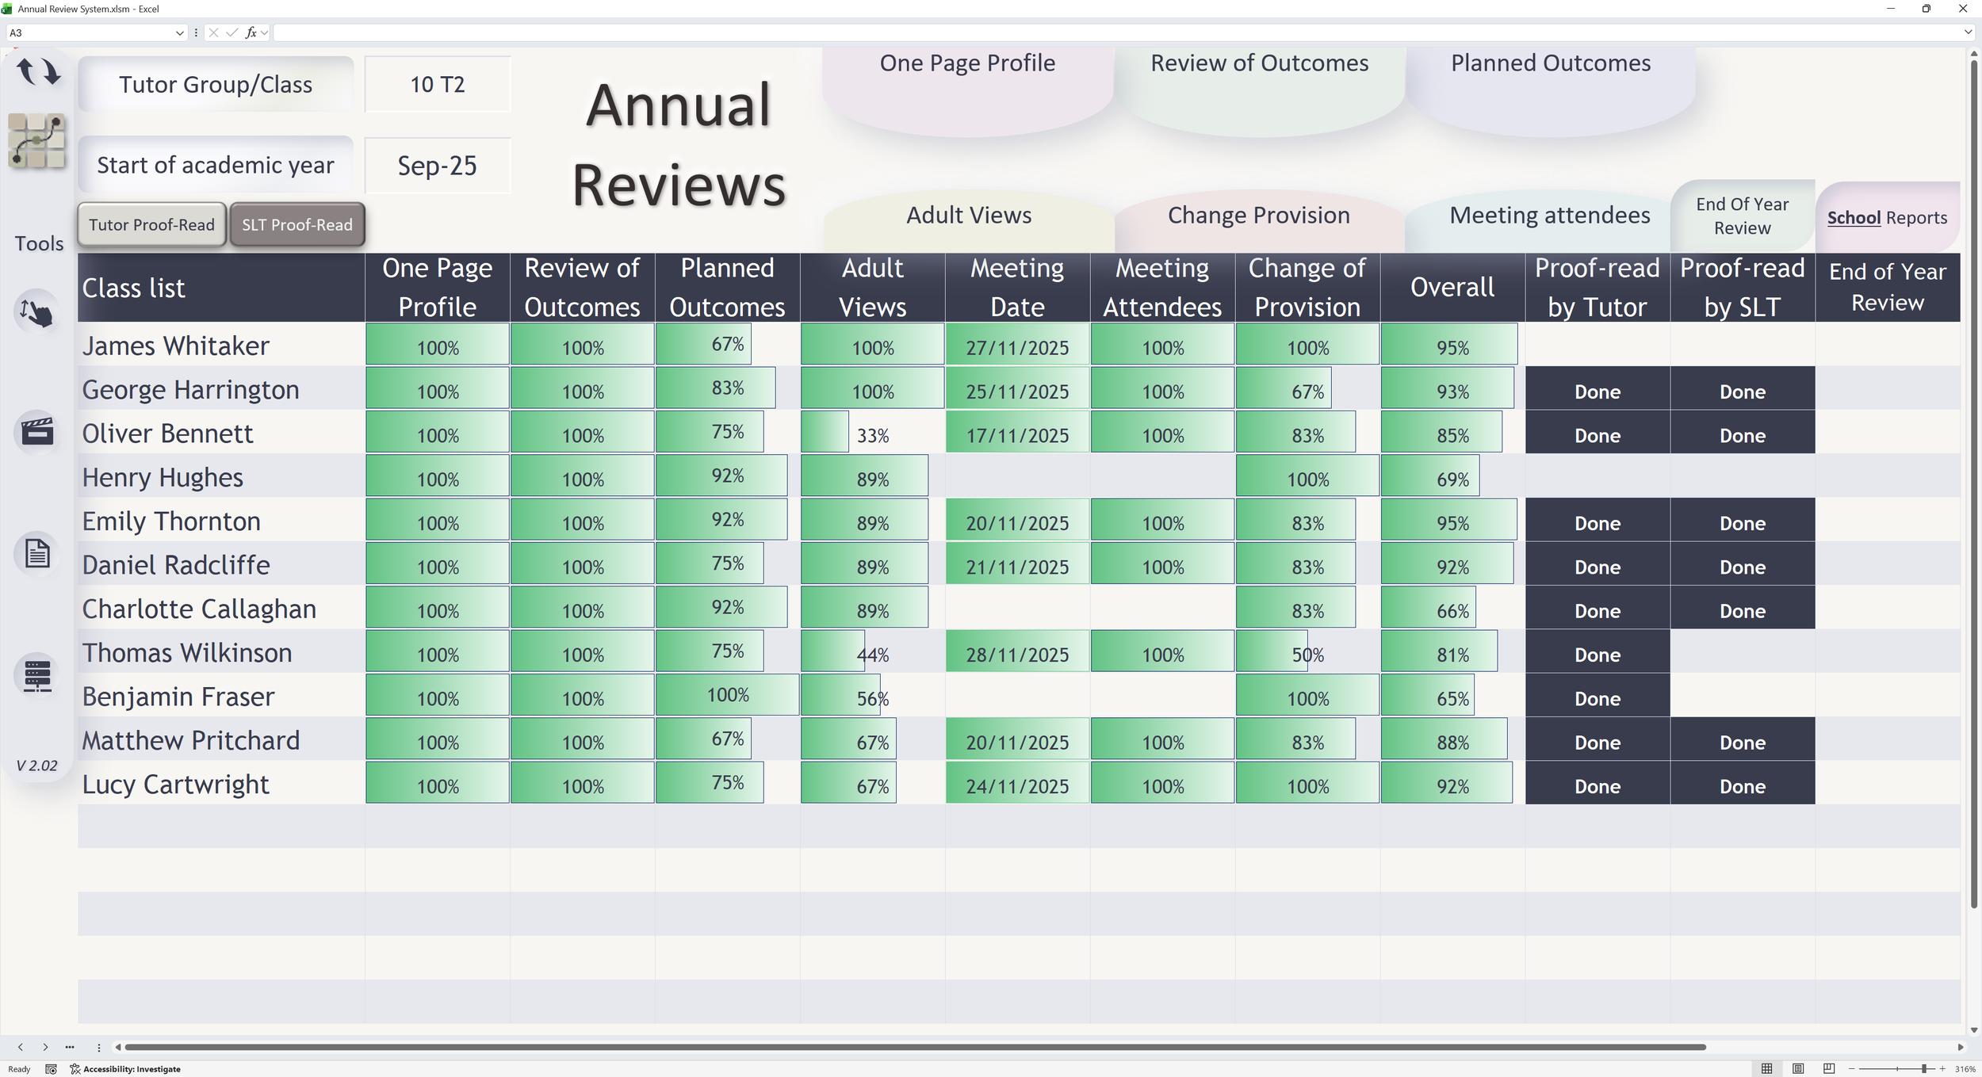Click the SLT Proof-Read button
This screenshot has height=1077, width=1982.
(297, 225)
